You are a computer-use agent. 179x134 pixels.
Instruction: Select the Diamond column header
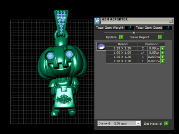(x=151, y=44)
